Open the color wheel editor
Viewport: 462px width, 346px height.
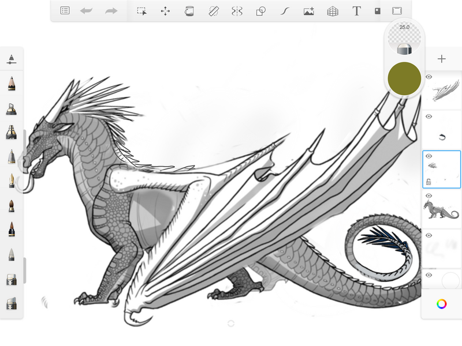pyautogui.click(x=442, y=303)
